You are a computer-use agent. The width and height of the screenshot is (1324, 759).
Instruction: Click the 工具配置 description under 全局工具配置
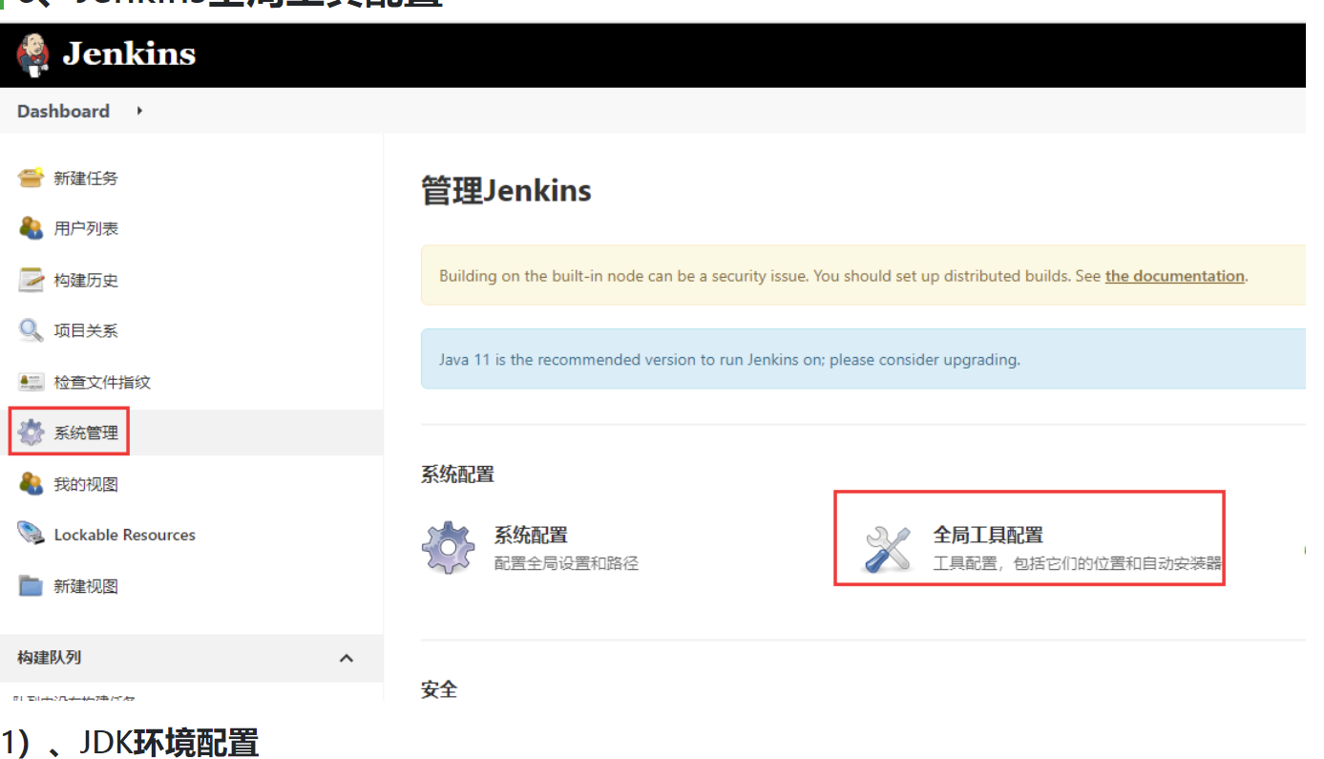point(1078,563)
